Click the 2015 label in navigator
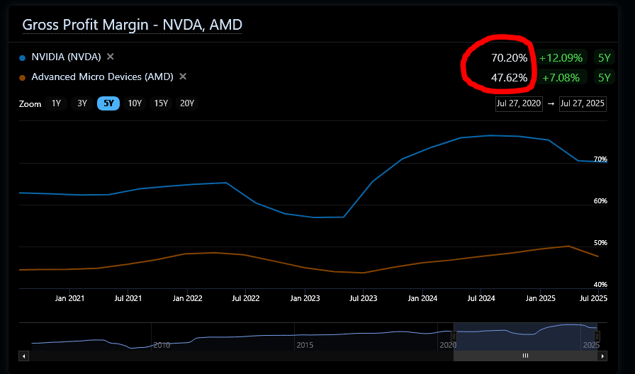 [x=305, y=345]
